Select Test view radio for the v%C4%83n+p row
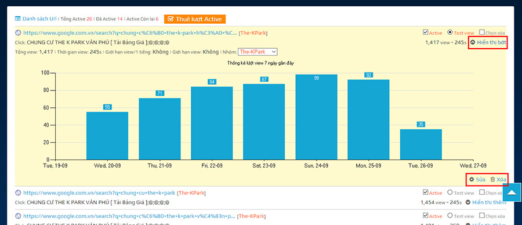 450,216
